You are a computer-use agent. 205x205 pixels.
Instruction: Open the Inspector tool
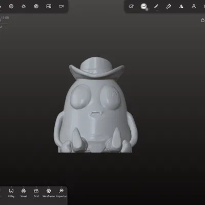pos(61,193)
